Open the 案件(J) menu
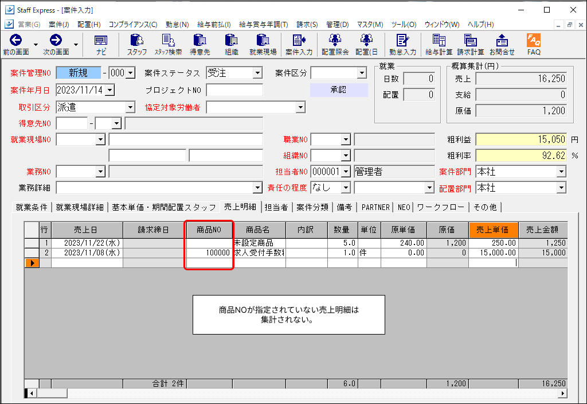Viewport: 587px width, 404px height. (x=59, y=24)
